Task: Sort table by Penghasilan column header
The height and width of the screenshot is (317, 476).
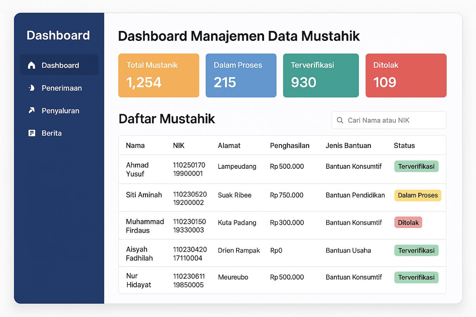Action: [x=289, y=146]
